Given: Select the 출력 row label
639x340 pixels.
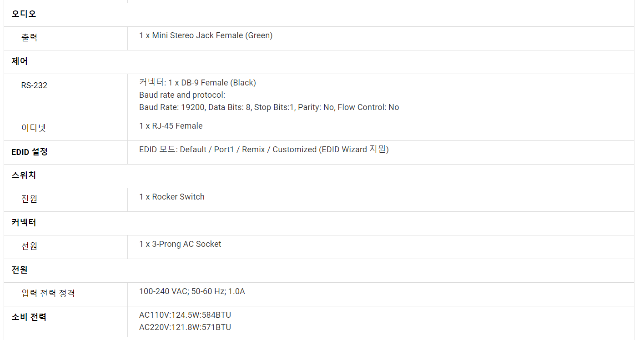Looking at the screenshot, I should (29, 38).
